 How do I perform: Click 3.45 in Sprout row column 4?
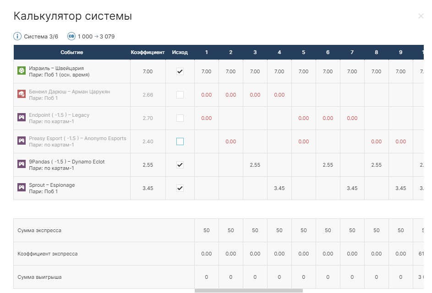click(279, 188)
